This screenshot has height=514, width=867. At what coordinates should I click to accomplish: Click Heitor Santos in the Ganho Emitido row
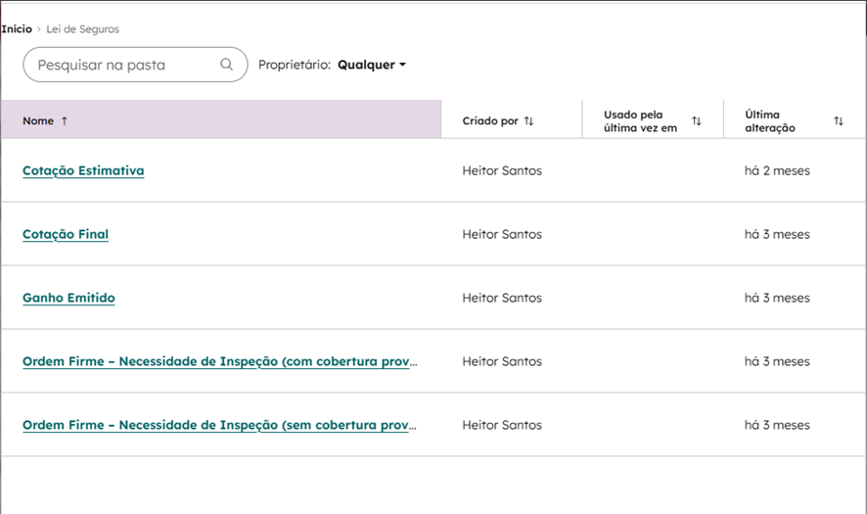(x=502, y=298)
